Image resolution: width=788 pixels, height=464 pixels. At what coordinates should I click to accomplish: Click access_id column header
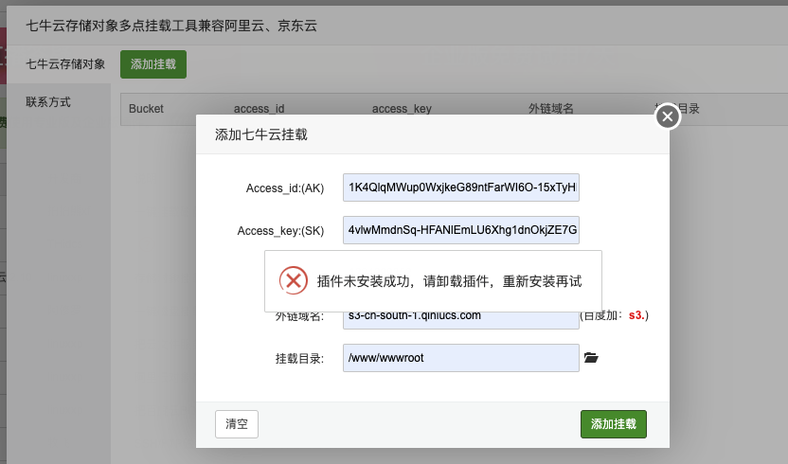pos(259,109)
